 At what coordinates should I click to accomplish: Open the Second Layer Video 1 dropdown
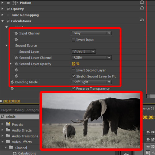click(x=84, y=51)
